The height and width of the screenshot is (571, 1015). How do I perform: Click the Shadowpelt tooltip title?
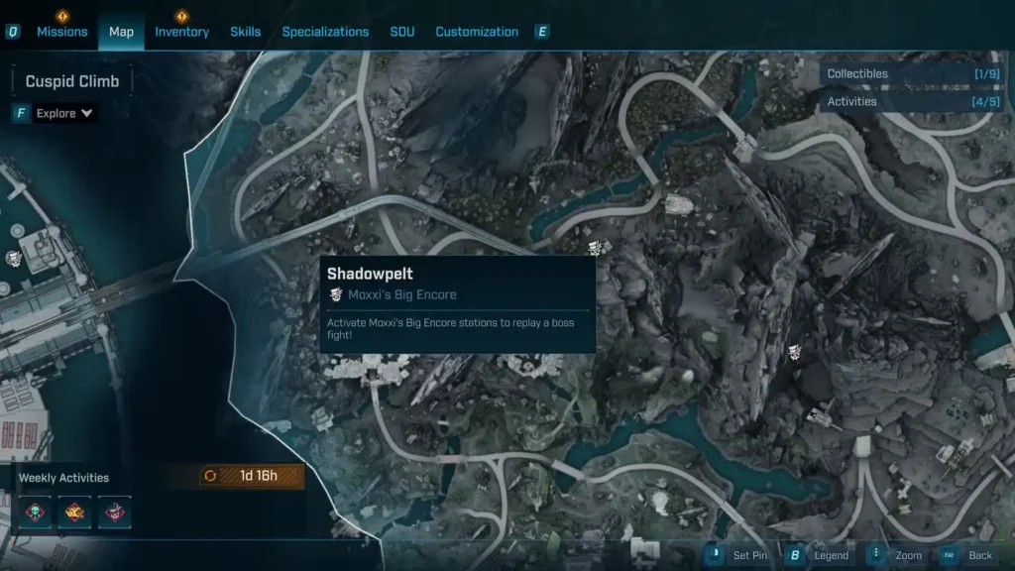point(370,274)
